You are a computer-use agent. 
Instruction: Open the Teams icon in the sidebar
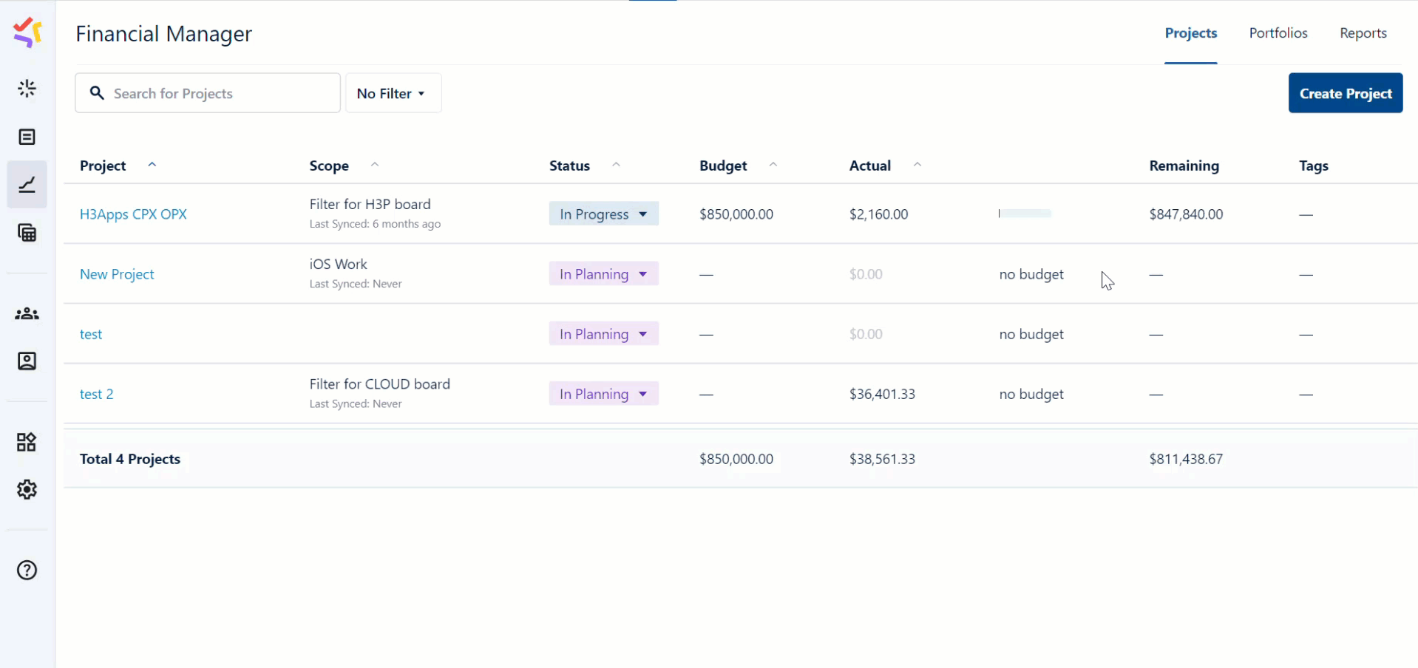point(27,313)
